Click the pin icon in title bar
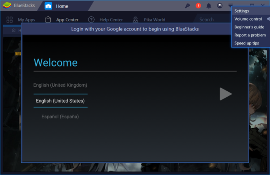Image resolution: width=270 pixels, height=175 pixels. click(x=188, y=6)
